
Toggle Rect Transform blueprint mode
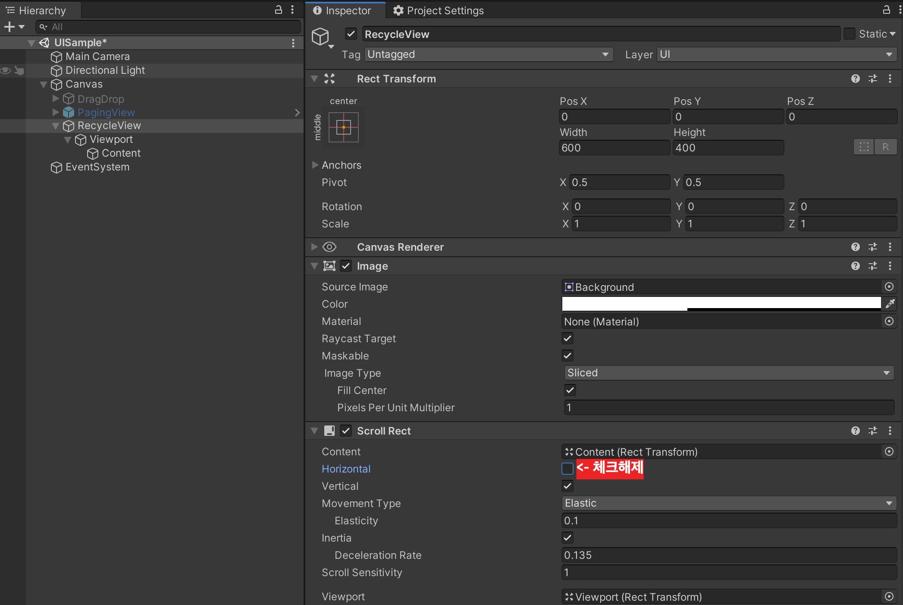[x=864, y=147]
